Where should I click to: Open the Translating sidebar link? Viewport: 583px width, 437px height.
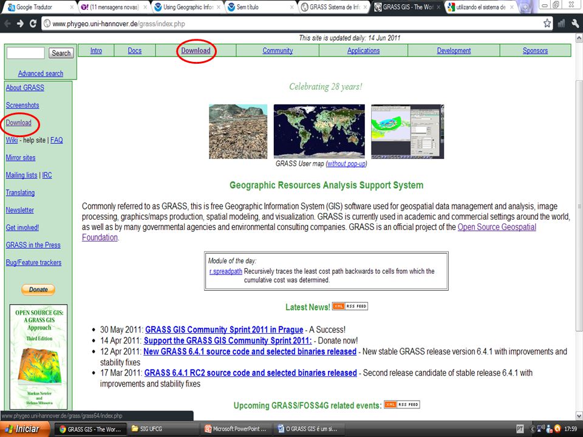[20, 192]
